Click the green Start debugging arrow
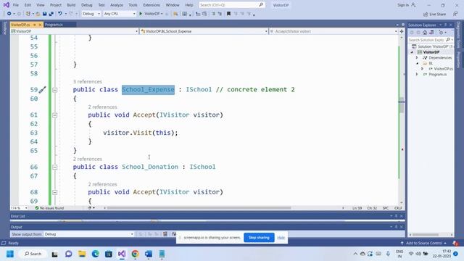 pos(141,14)
